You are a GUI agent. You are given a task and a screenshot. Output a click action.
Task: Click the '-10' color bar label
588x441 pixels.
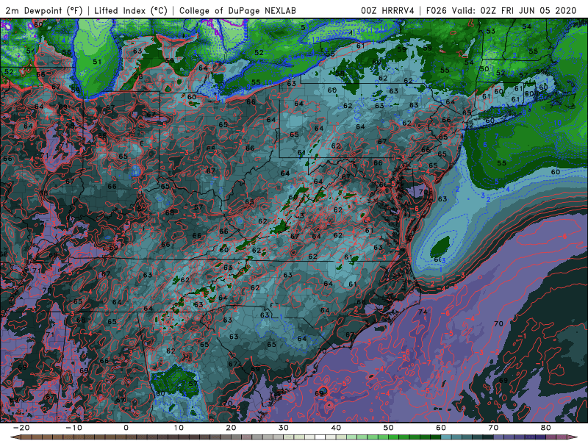[73, 428]
